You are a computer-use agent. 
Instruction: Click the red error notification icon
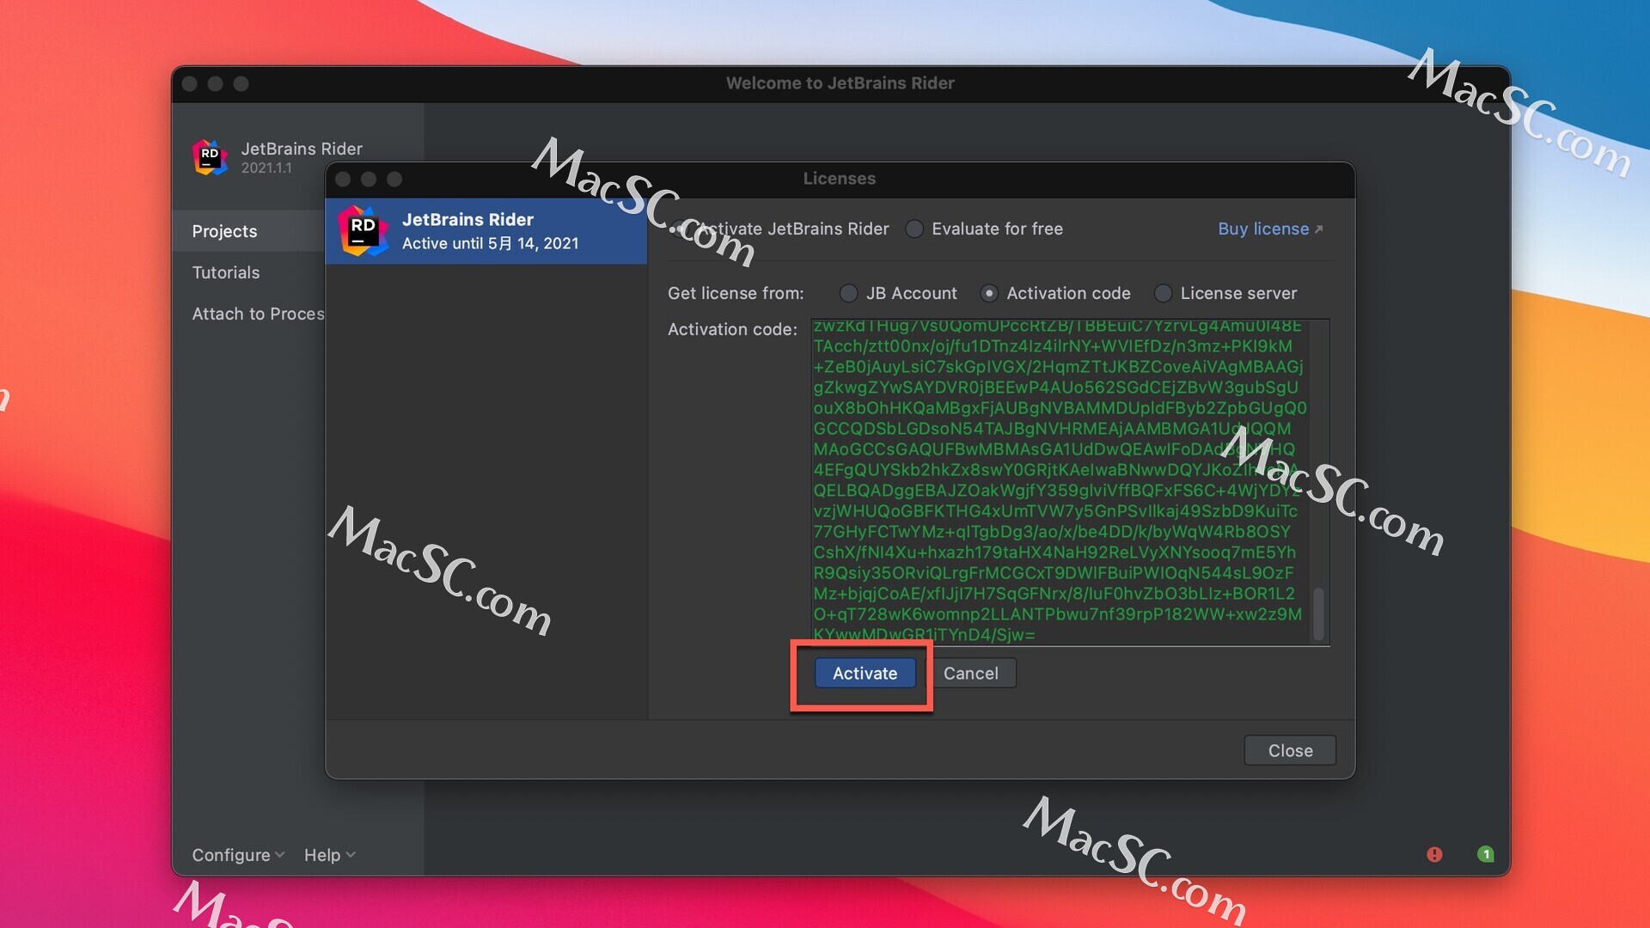pyautogui.click(x=1434, y=854)
